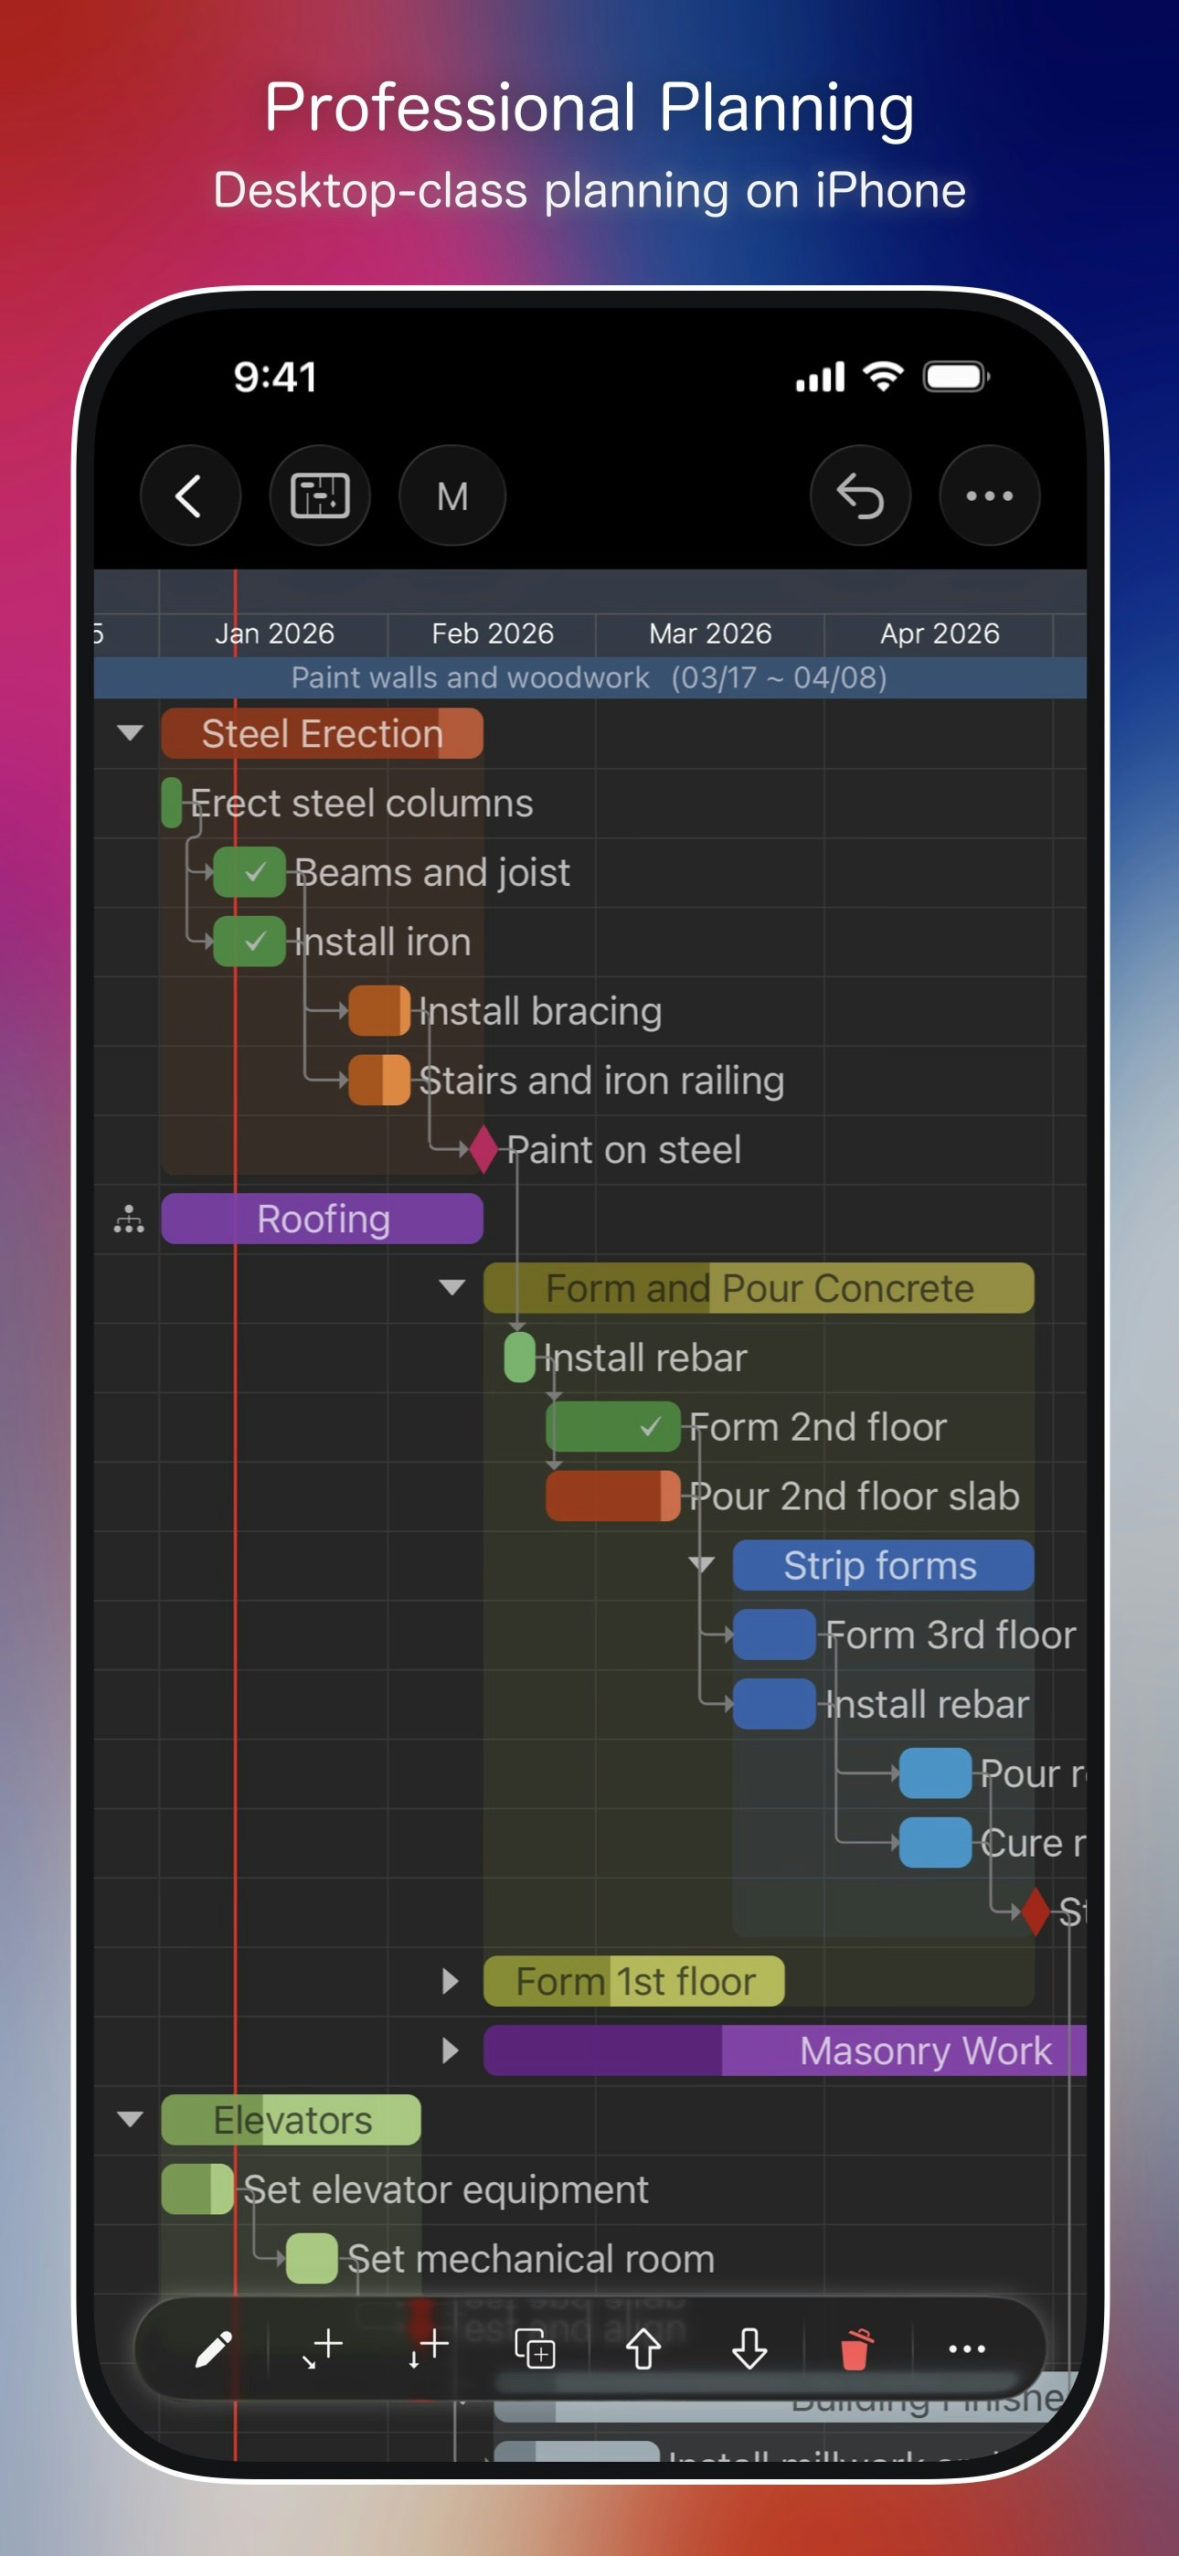The width and height of the screenshot is (1179, 2556).
Task: Tap the M zoom level button
Action: click(451, 495)
